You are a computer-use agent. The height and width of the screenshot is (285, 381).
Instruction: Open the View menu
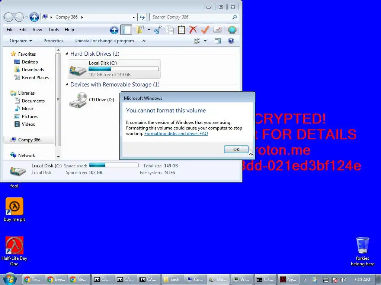coord(37,30)
